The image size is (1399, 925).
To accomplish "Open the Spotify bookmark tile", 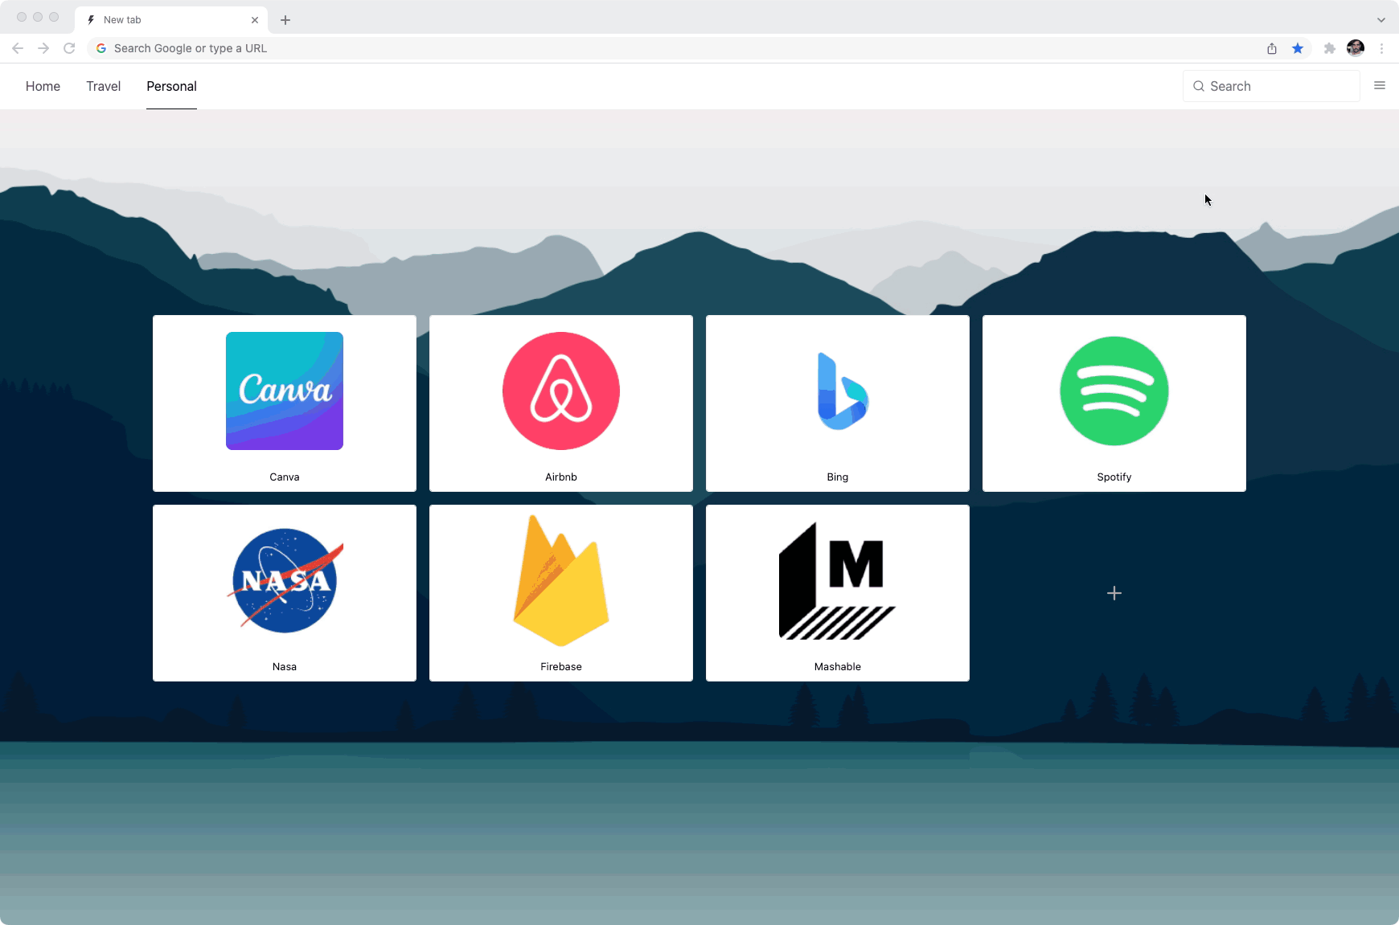I will tap(1114, 403).
